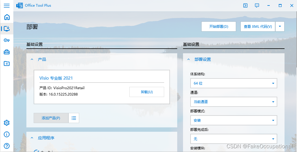297x152 pixels.
Task: Open the command box icon in title bar
Action: (245, 6)
